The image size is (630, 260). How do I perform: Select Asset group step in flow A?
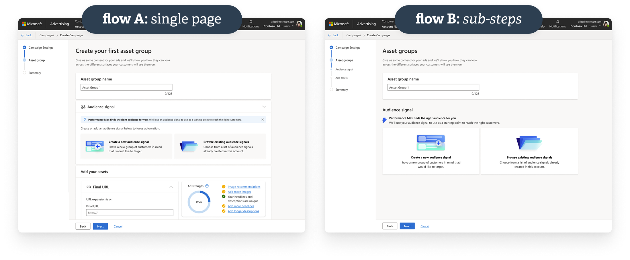pyautogui.click(x=37, y=60)
